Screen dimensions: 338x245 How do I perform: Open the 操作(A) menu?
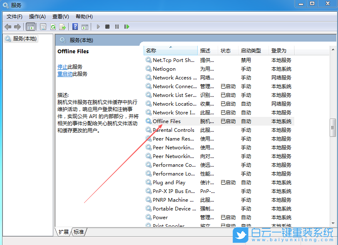37,17
